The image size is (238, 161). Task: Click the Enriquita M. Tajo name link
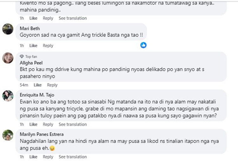pos(37,95)
